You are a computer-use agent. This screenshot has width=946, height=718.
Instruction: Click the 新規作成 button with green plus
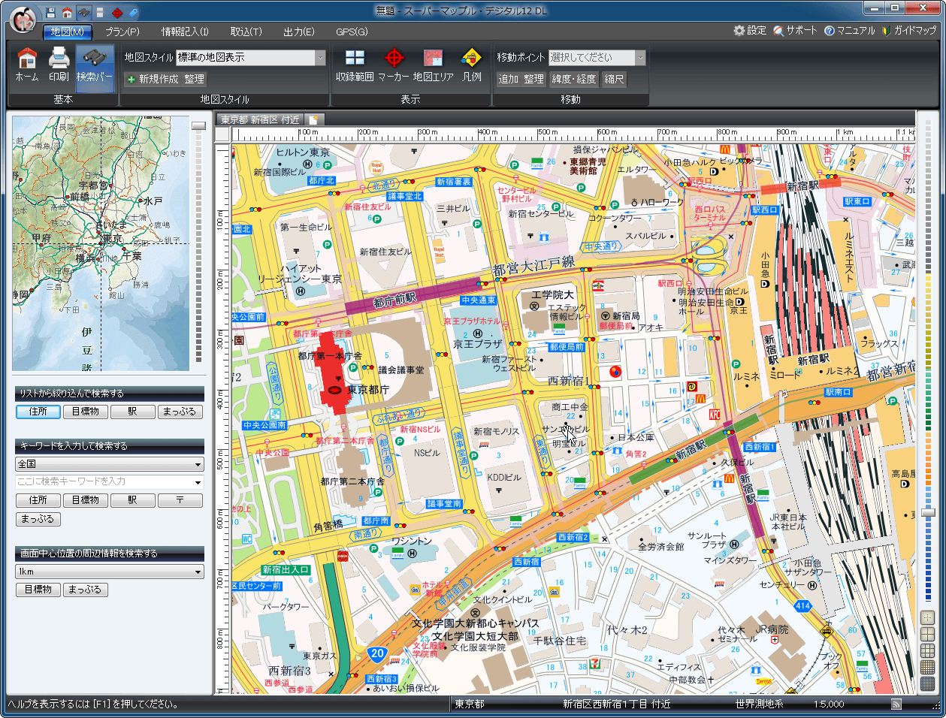[x=153, y=79]
